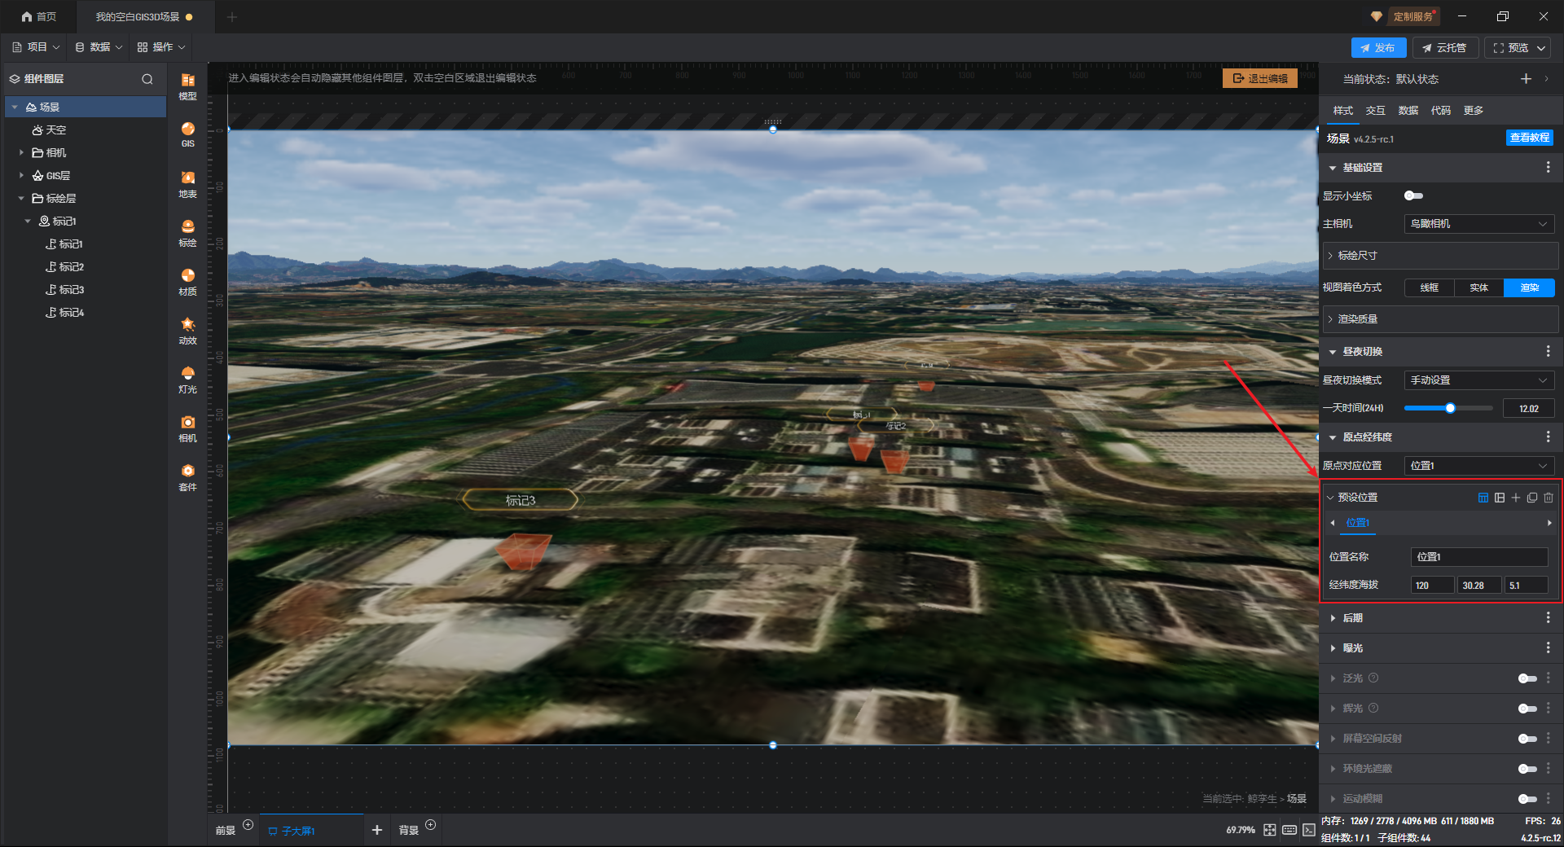Viewport: 1564px width, 847px height.
Task: Delete preset position with trash icon
Action: pos(1549,498)
